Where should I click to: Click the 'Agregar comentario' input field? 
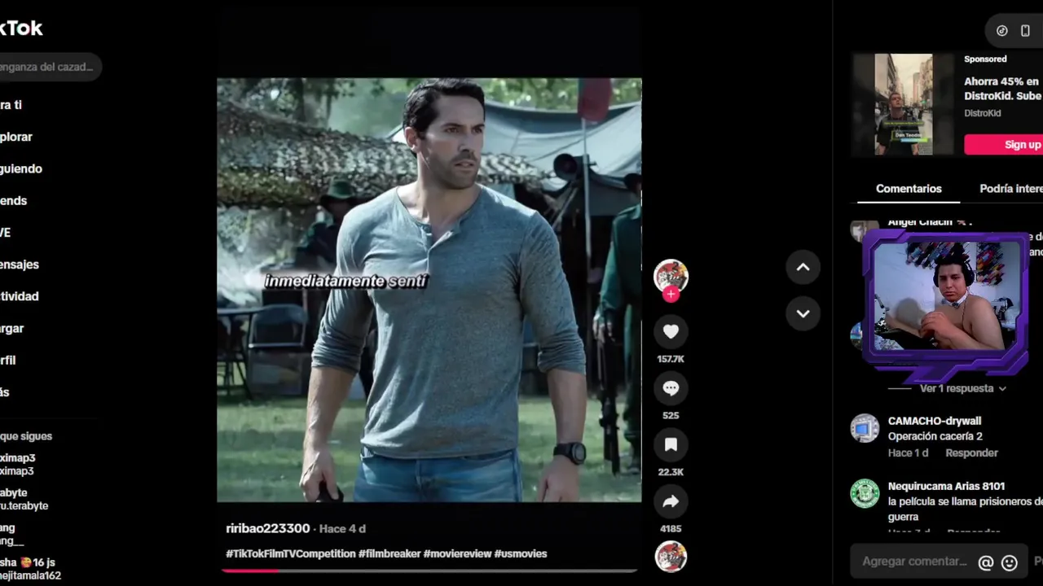[x=914, y=562]
